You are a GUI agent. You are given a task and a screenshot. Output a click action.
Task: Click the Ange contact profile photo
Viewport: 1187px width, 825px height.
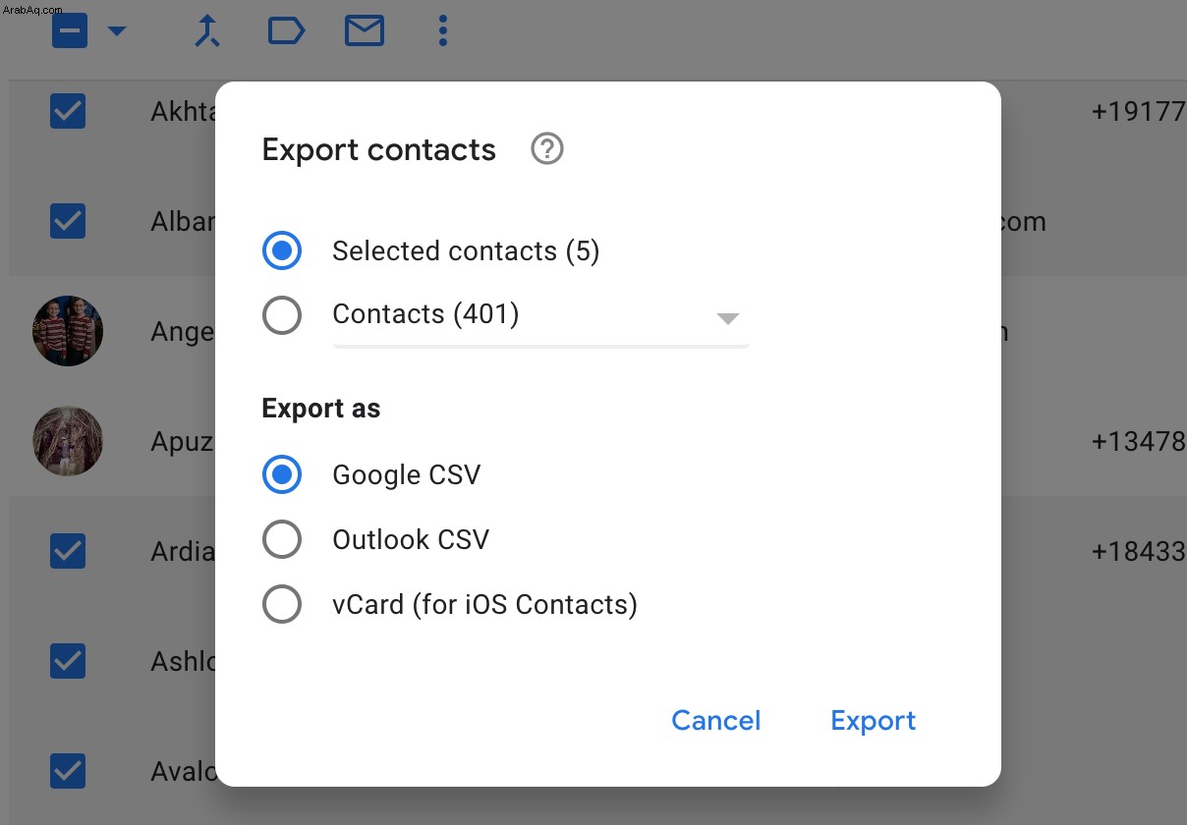(x=68, y=331)
